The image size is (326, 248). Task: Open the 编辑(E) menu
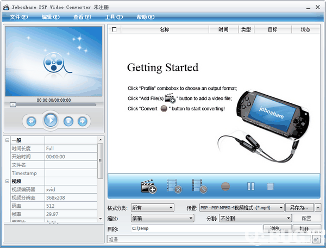point(51,17)
